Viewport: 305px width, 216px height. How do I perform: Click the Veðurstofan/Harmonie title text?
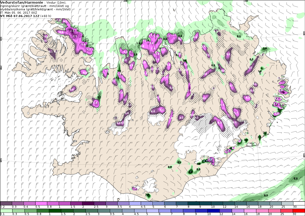(22, 3)
